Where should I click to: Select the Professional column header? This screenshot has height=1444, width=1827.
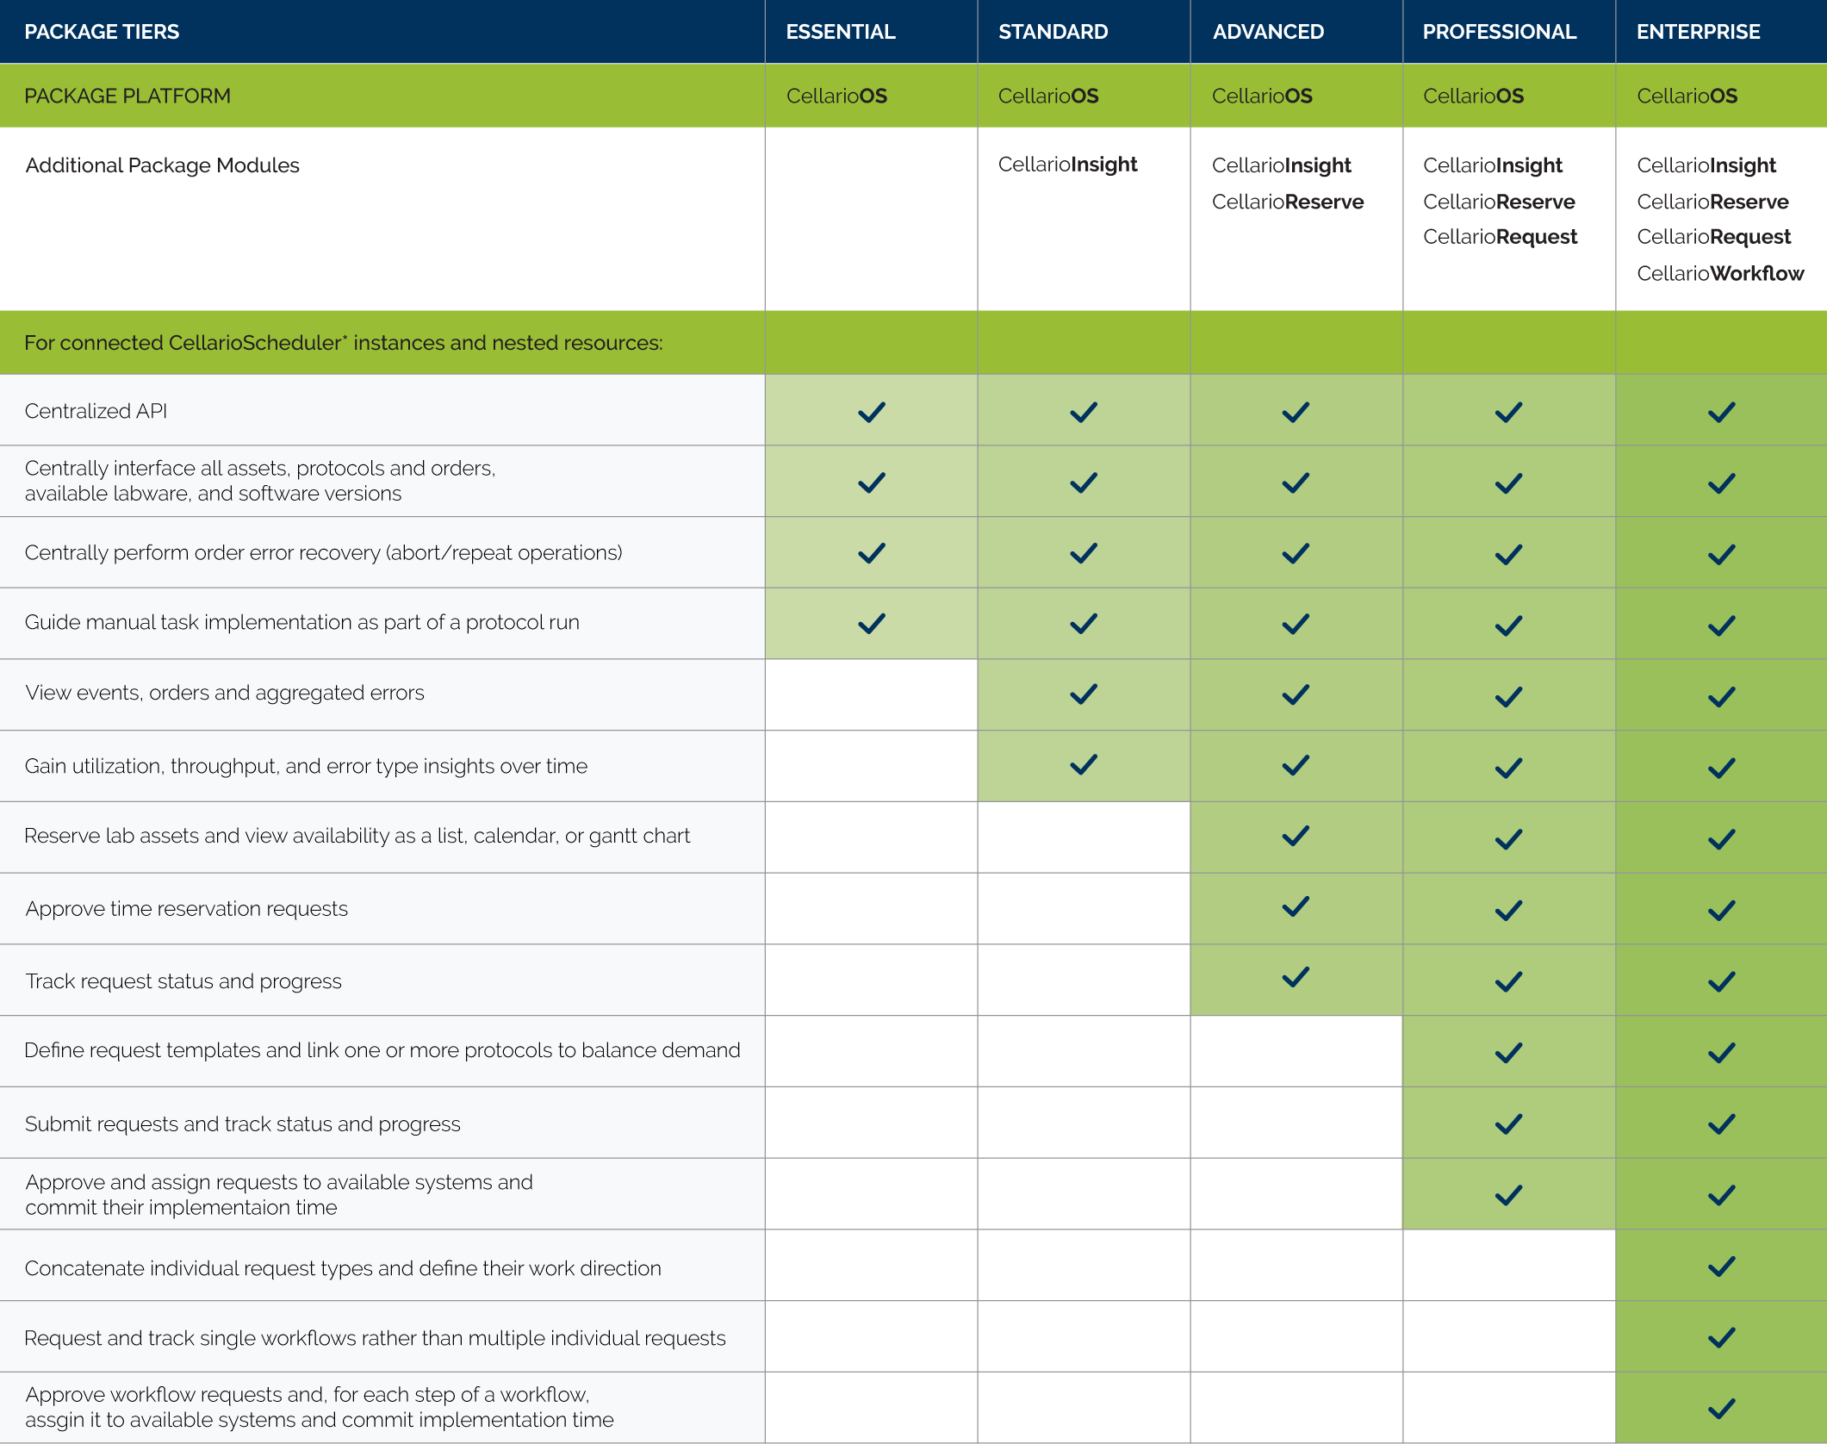[1499, 31]
